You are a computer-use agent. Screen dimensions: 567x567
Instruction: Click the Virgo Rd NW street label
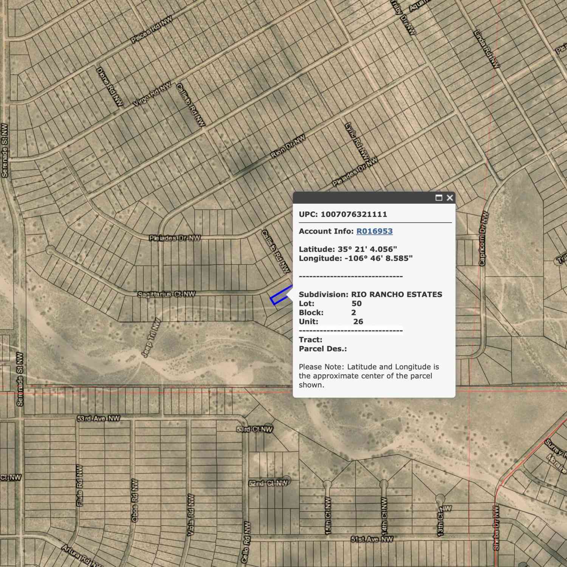pyautogui.click(x=152, y=94)
